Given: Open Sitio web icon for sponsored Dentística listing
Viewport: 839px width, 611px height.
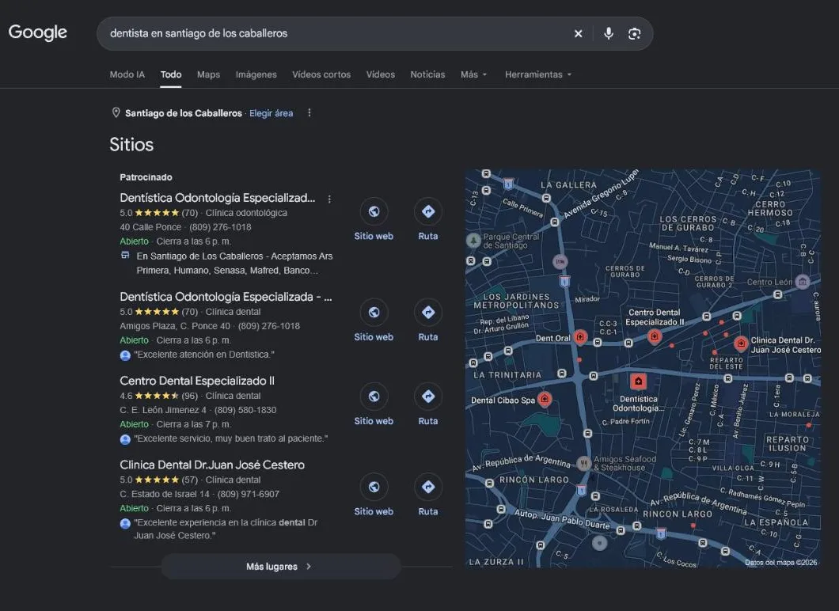Looking at the screenshot, I should (x=374, y=211).
